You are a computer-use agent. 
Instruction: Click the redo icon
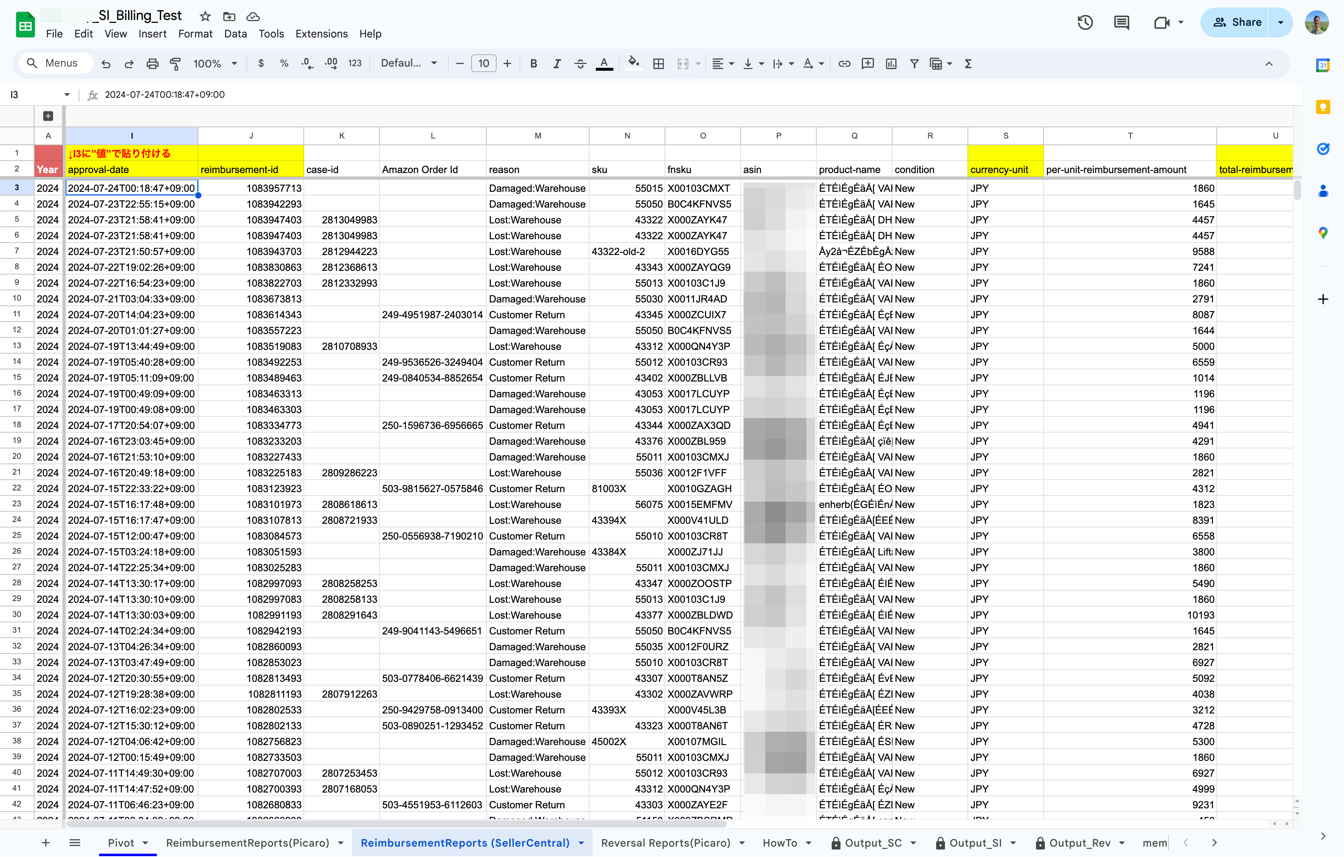coord(129,64)
